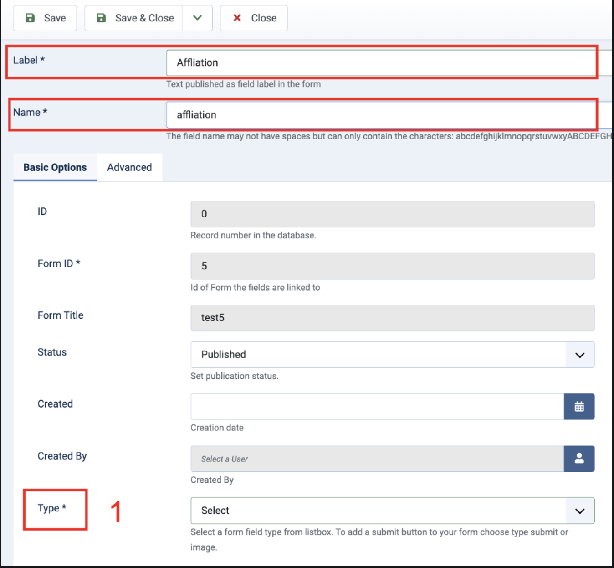Click the Type * field caption
The height and width of the screenshot is (568, 614).
(52, 508)
